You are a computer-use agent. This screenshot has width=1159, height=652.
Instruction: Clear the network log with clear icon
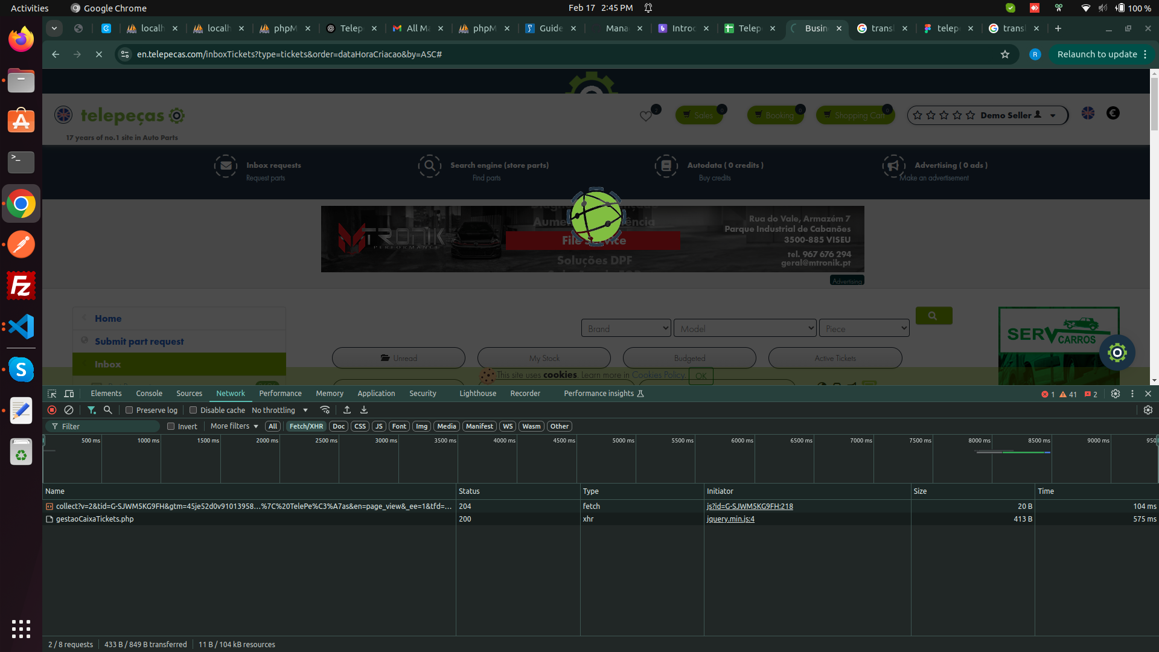(x=69, y=410)
